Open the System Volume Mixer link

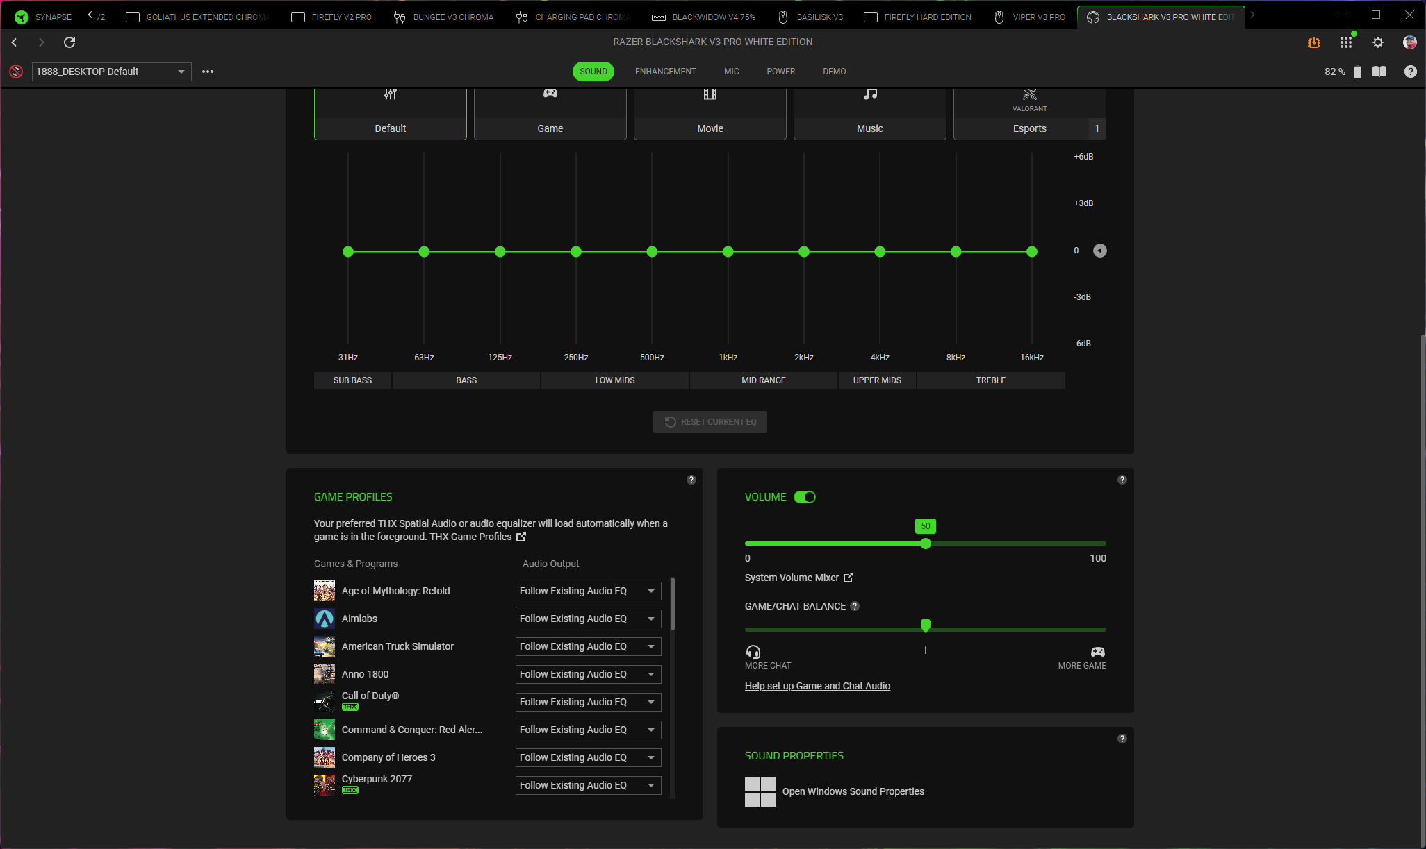point(792,578)
